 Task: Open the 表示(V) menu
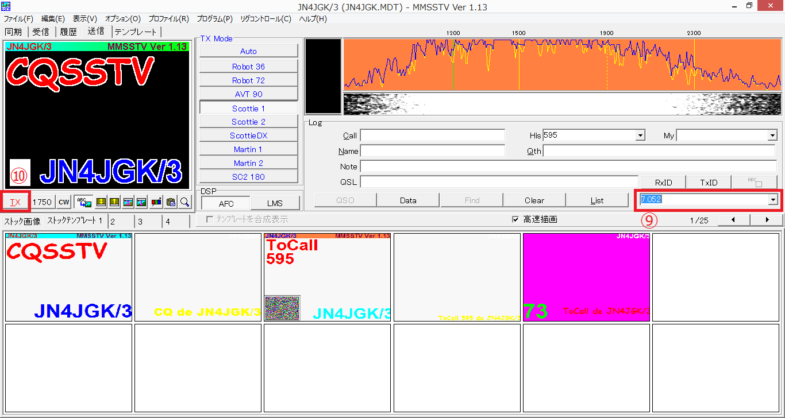(85, 19)
